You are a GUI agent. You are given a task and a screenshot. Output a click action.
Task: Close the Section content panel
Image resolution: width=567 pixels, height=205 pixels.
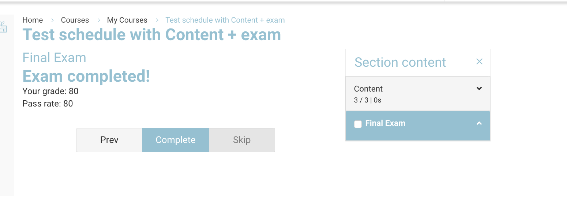coord(479,62)
